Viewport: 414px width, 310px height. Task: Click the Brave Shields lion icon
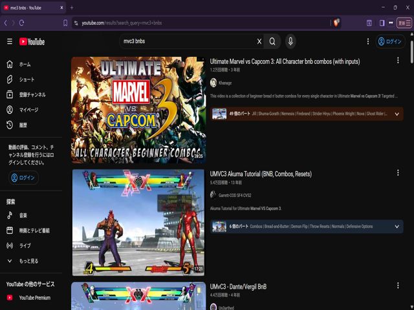tap(336, 23)
